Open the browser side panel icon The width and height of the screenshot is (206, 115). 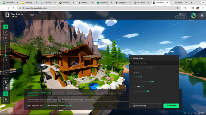(x=192, y=8)
